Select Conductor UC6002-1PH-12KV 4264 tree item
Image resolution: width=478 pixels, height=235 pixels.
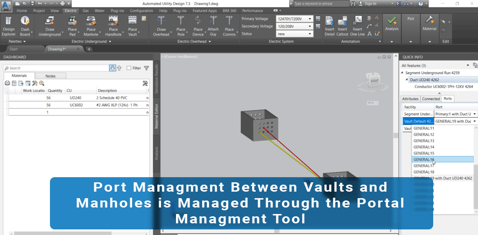click(443, 87)
